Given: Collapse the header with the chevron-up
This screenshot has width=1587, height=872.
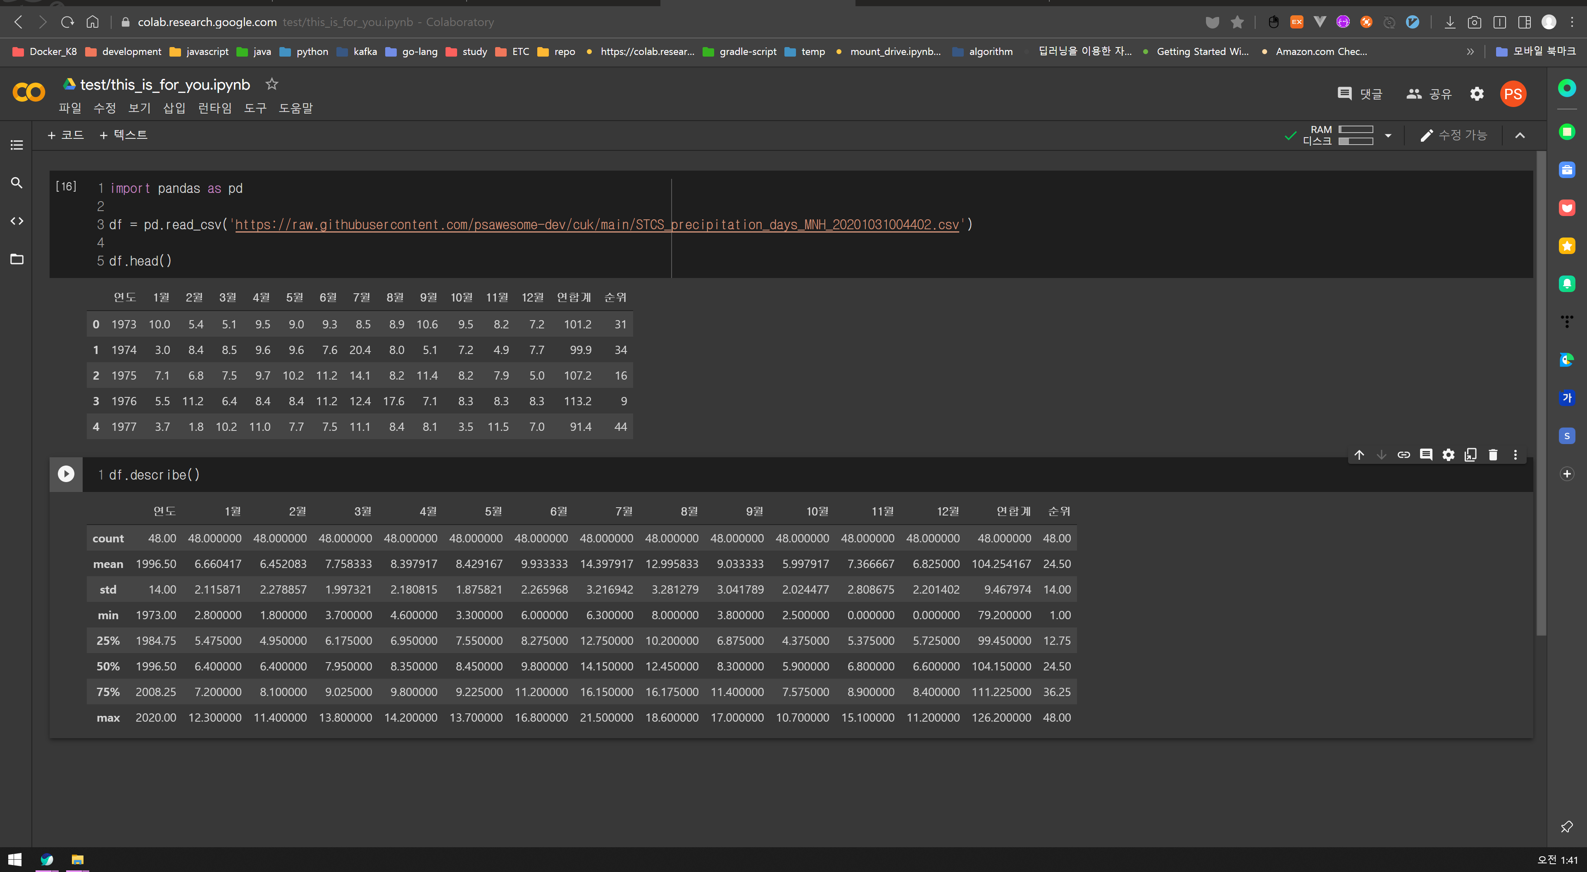Looking at the screenshot, I should click(1520, 135).
